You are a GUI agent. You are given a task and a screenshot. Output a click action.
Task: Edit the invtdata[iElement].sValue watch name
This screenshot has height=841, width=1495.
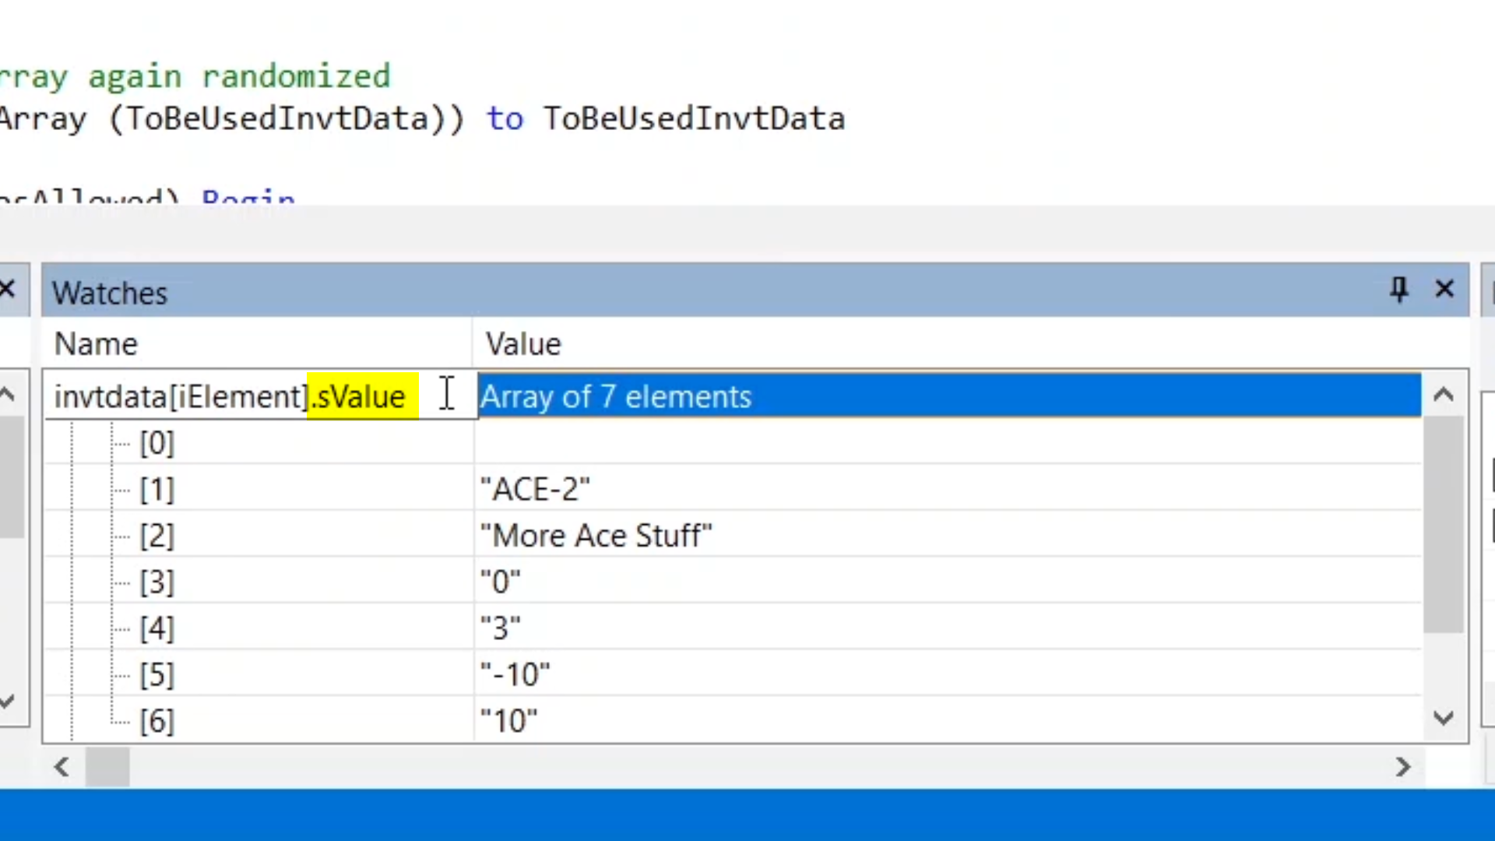pyautogui.click(x=229, y=396)
